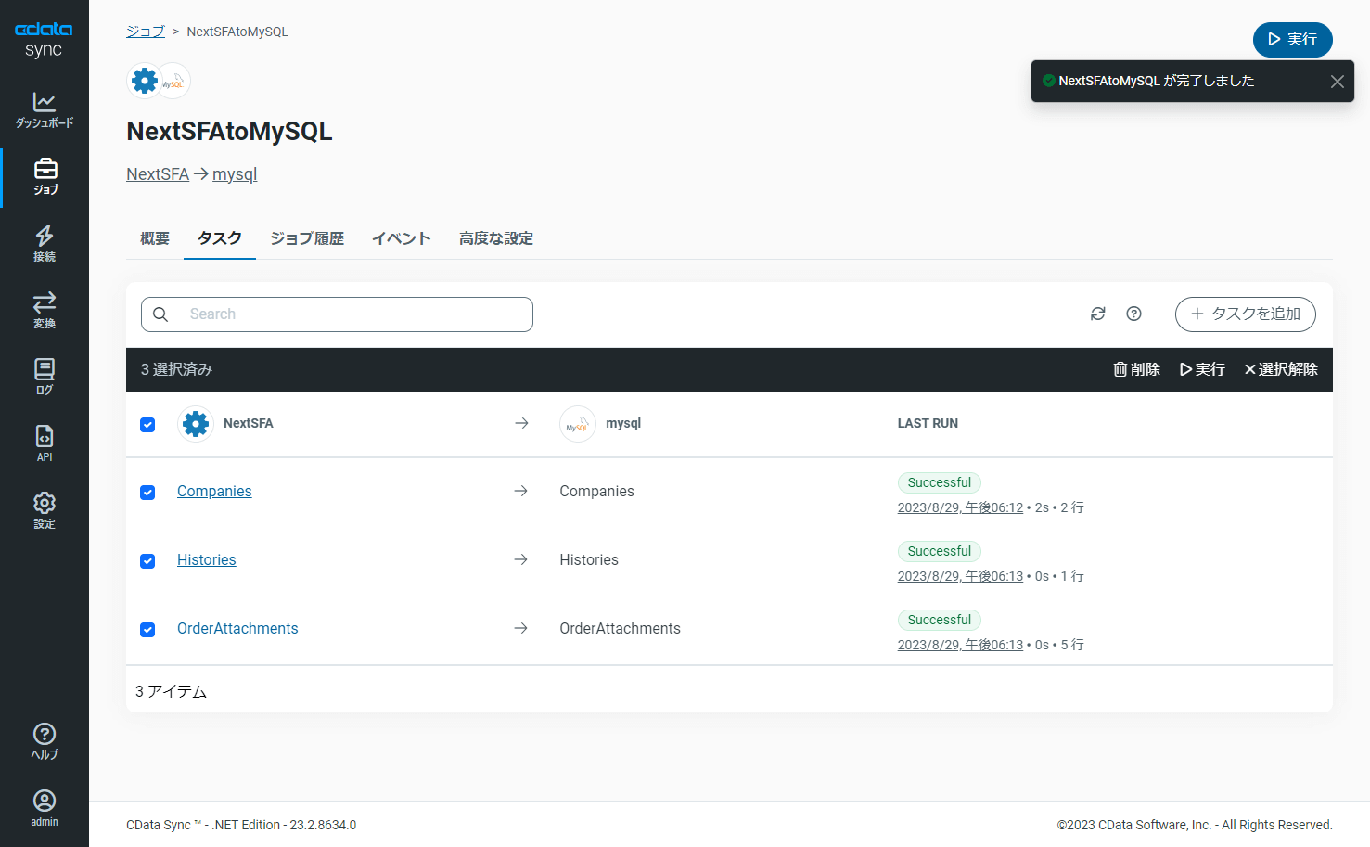Image resolution: width=1370 pixels, height=847 pixels.
Task: Open Help (ヘルプ) in sidebar
Action: point(45,741)
